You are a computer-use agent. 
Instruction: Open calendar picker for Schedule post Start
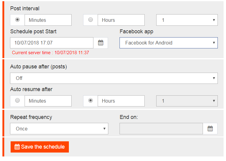pos(101,43)
